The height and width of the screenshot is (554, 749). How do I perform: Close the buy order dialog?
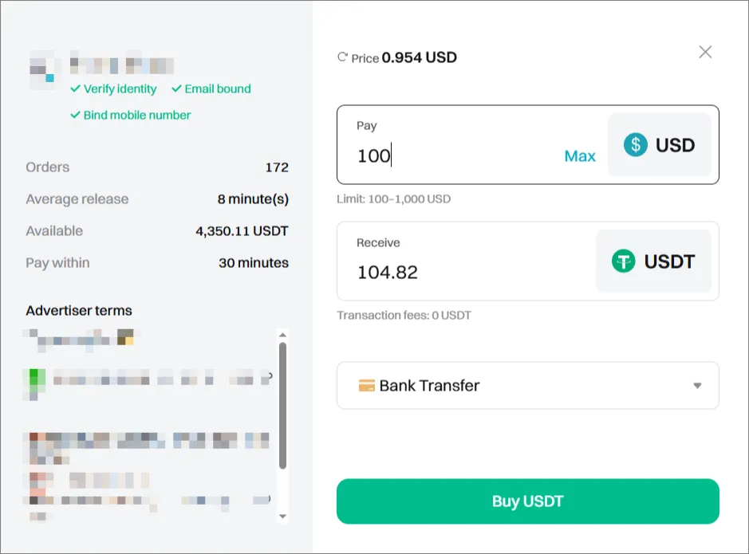(x=705, y=51)
